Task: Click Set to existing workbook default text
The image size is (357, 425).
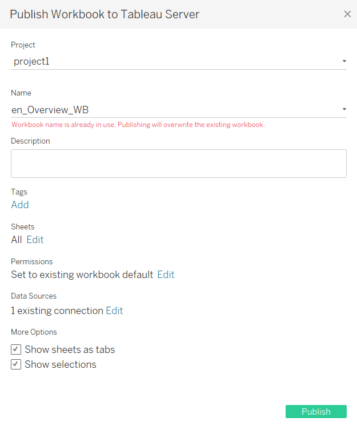Action: 82,275
